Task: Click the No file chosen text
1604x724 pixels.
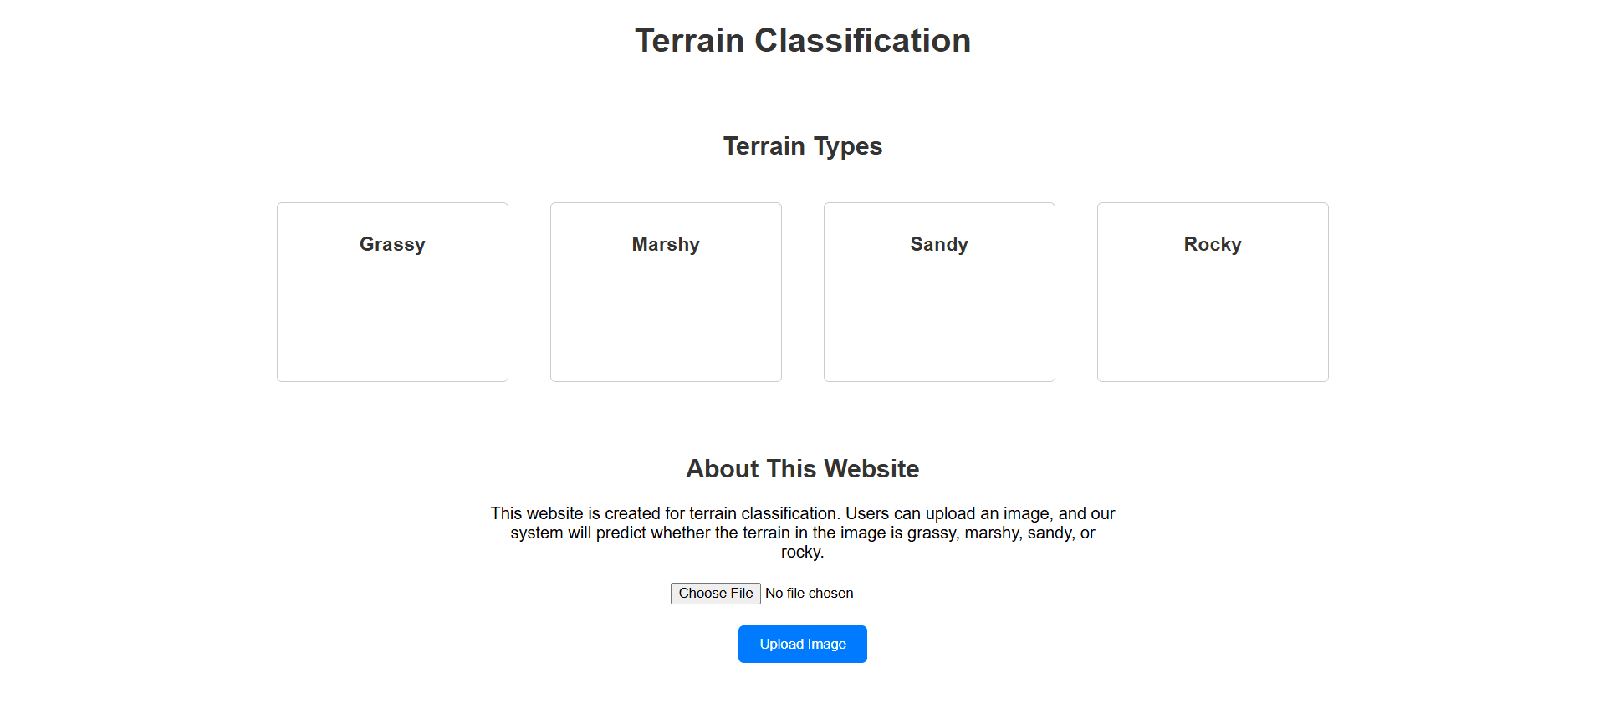Action: click(x=808, y=593)
